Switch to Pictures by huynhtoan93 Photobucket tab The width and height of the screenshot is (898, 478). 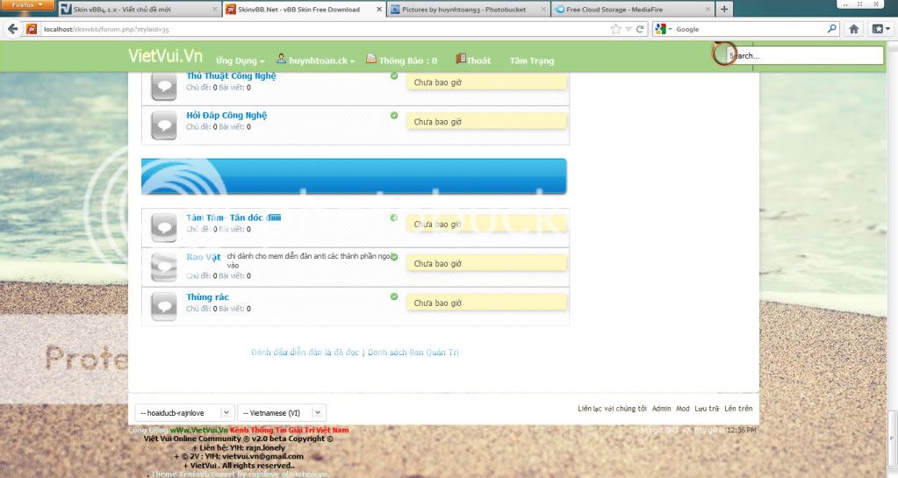469,9
